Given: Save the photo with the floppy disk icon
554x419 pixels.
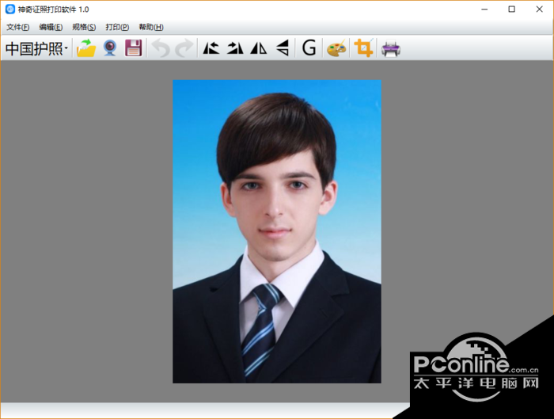Looking at the screenshot, I should click(133, 48).
